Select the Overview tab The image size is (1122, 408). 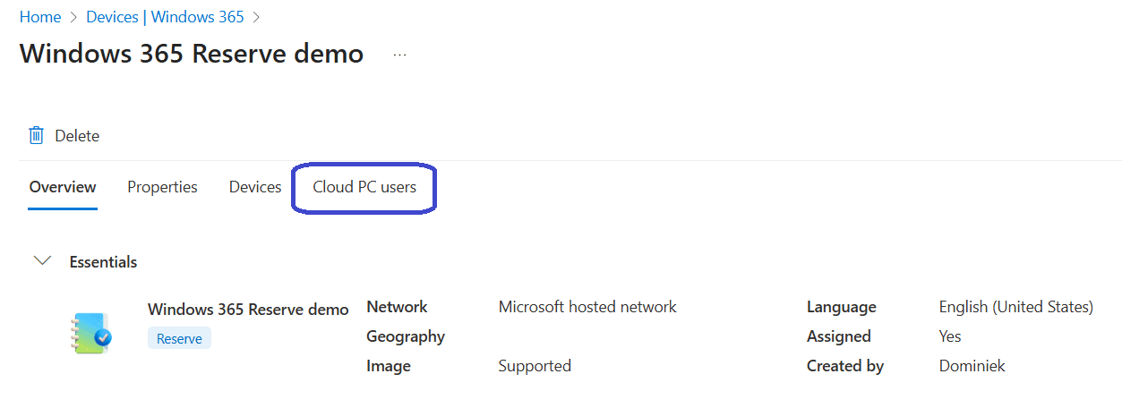tap(63, 187)
